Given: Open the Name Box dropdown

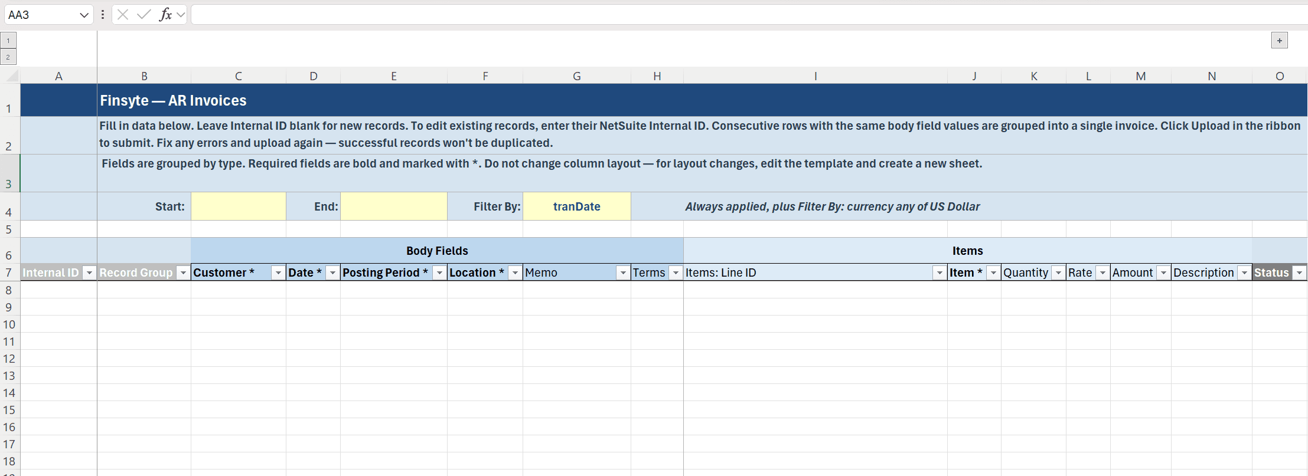Looking at the screenshot, I should point(84,15).
